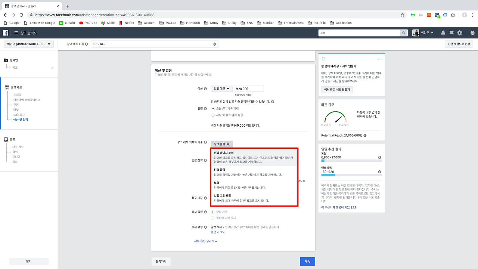Click the 계속 button
The width and height of the screenshot is (478, 269).
(x=307, y=261)
